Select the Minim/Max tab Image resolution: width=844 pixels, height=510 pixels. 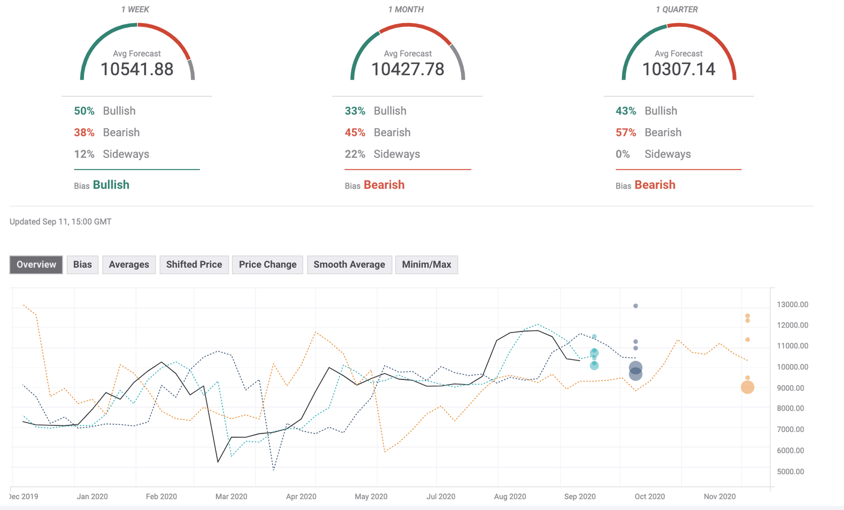click(426, 264)
